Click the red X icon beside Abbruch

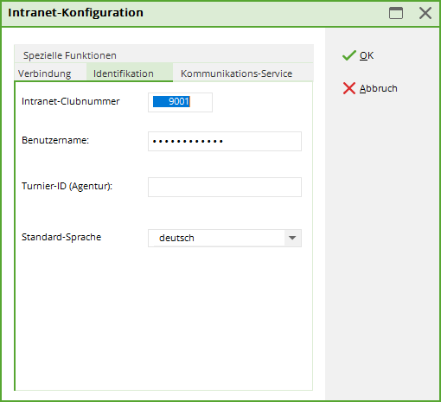tap(349, 88)
